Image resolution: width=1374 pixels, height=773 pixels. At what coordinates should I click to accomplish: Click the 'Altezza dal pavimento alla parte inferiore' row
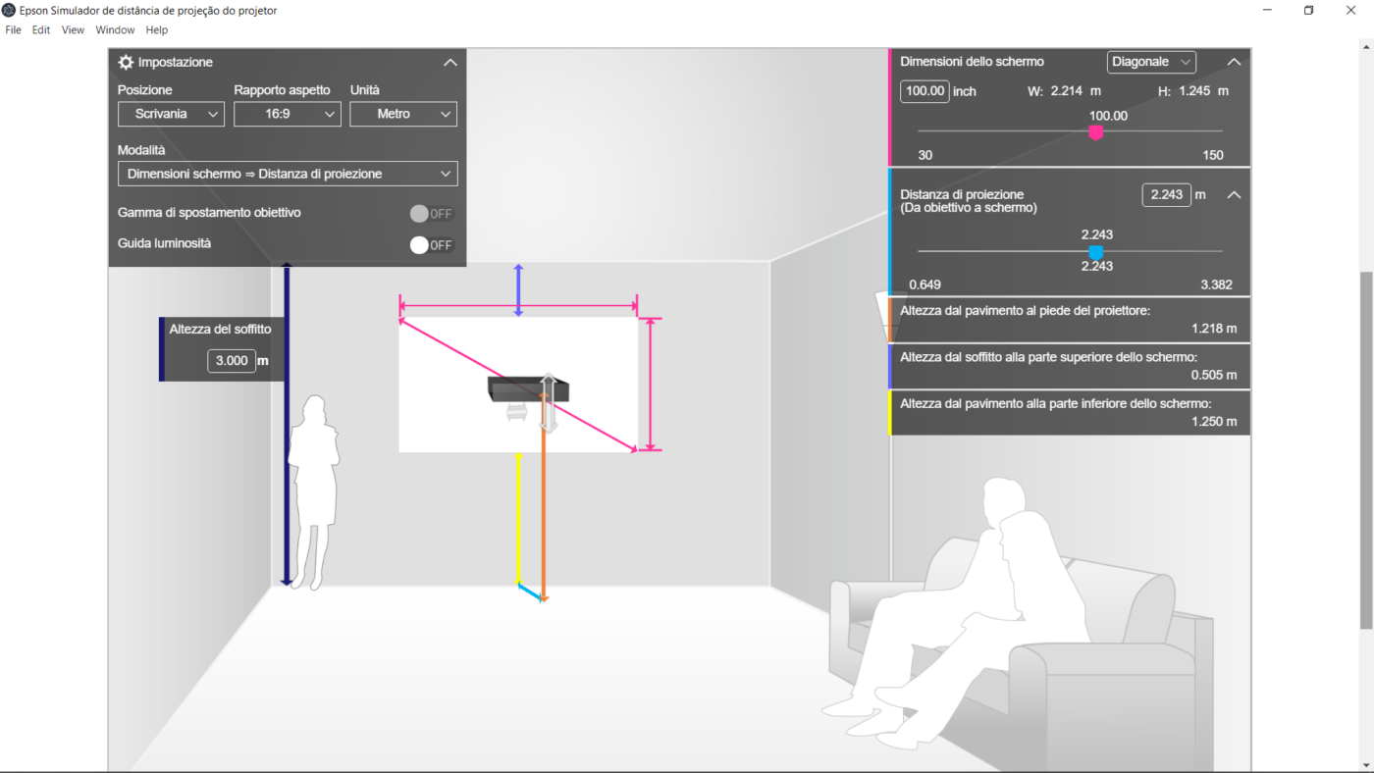coord(1070,413)
